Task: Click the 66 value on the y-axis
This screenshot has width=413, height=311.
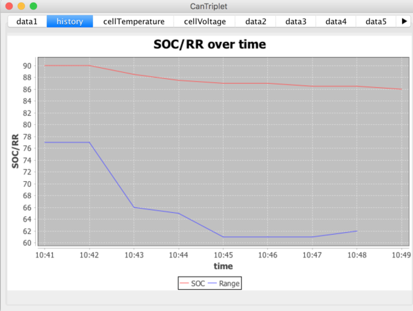Action: click(27, 207)
